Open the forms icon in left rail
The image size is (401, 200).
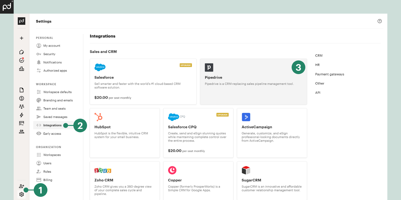[22, 123]
